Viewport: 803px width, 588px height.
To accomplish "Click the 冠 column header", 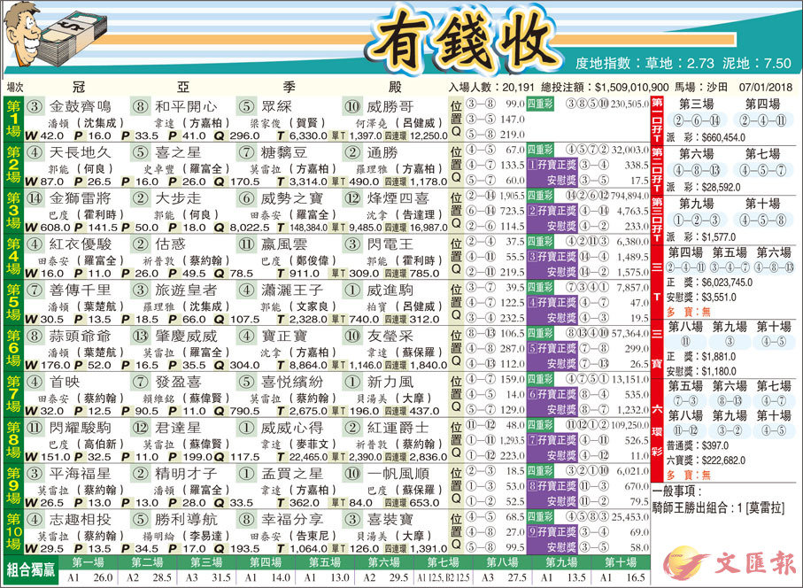I will pos(78,88).
